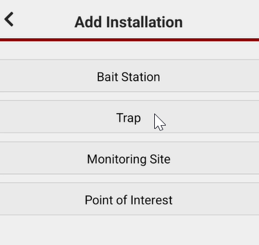Click the Point of Interest row

(x=129, y=199)
